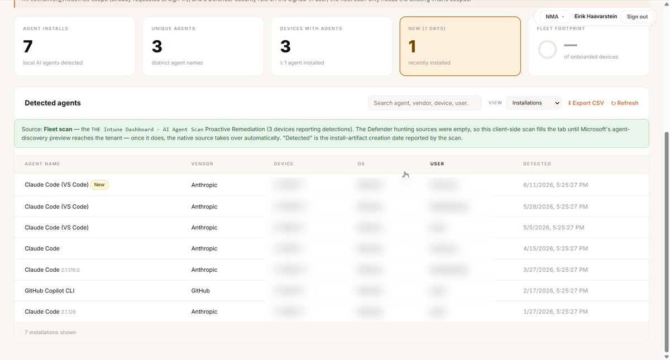This screenshot has width=670, height=360.
Task: Click the 6/11/2026 detected date
Action: pos(556,185)
